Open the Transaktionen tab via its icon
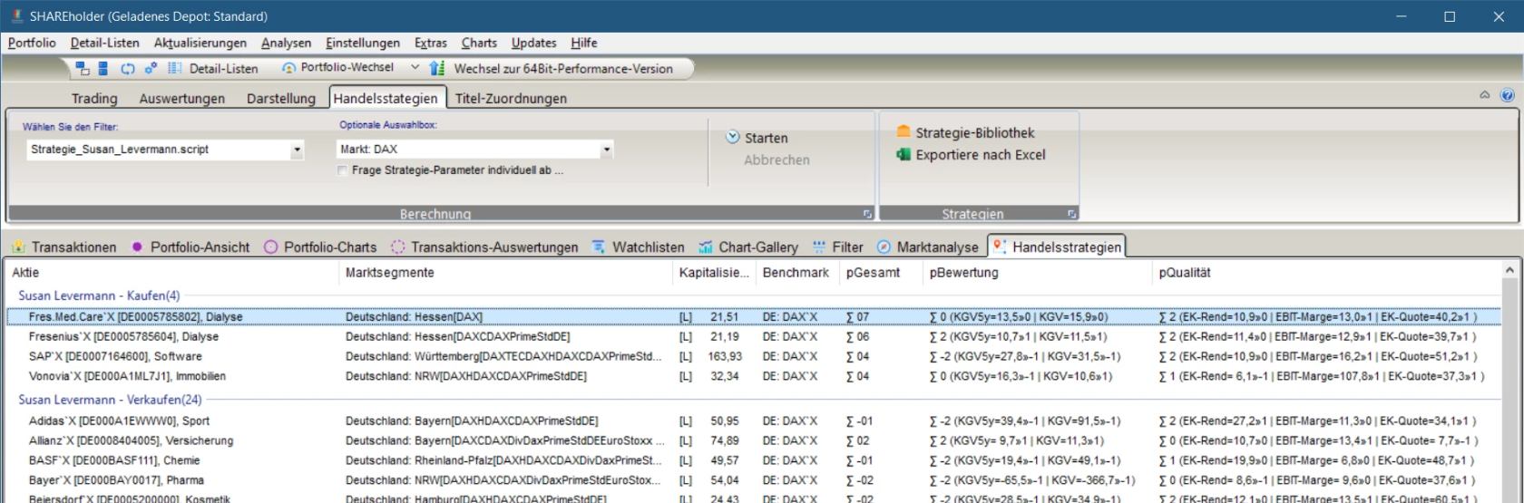Screen dimensions: 1524x503 [18, 247]
